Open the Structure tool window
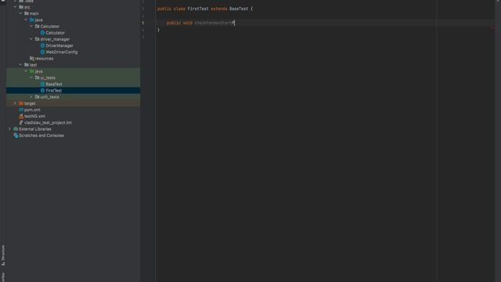This screenshot has height=282, width=501. pos(3,255)
